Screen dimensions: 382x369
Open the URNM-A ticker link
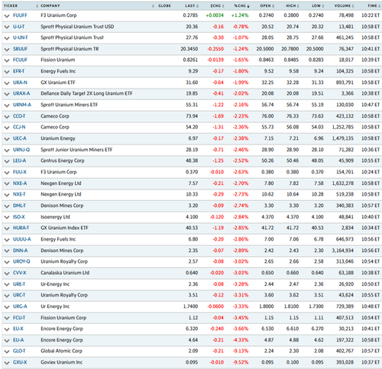(x=22, y=105)
